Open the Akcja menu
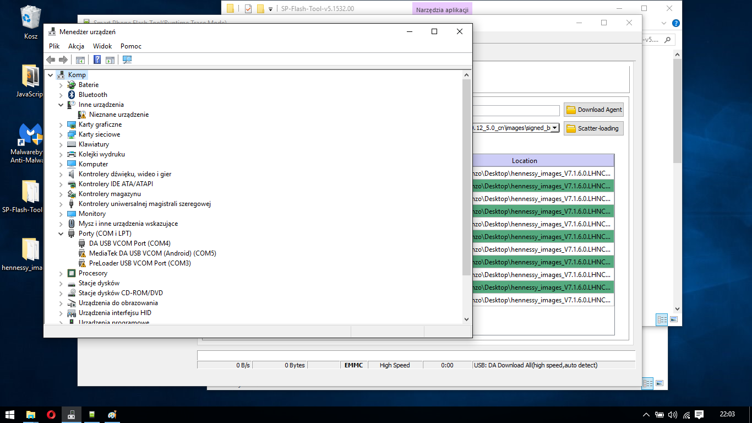This screenshot has width=752, height=423. tap(76, 46)
